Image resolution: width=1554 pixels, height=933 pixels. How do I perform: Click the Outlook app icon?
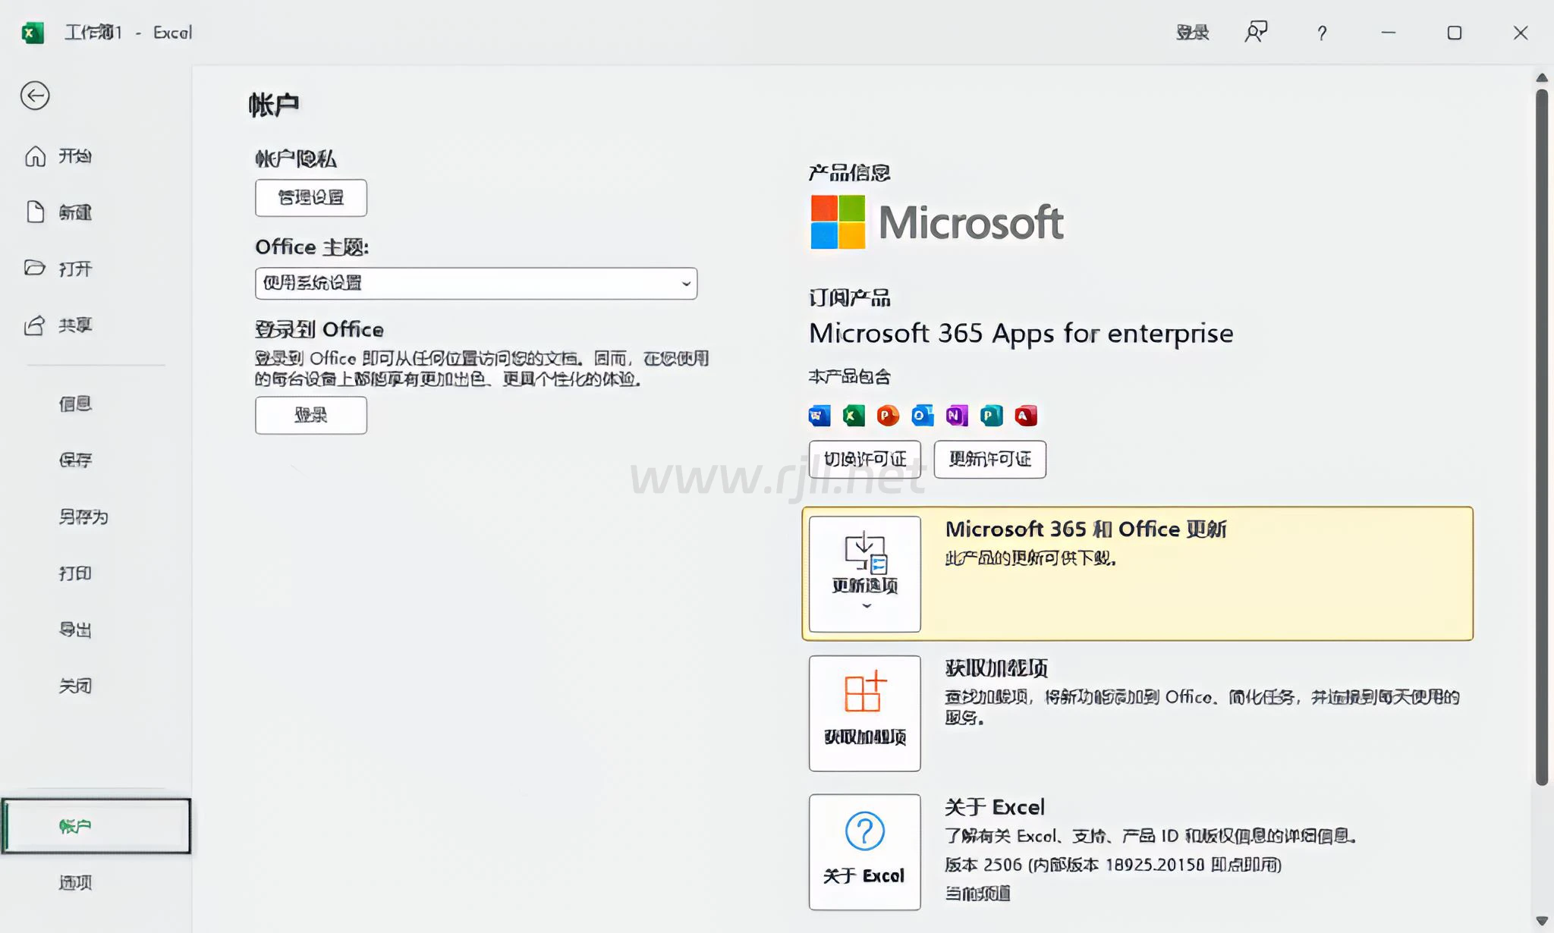pyautogui.click(x=922, y=416)
